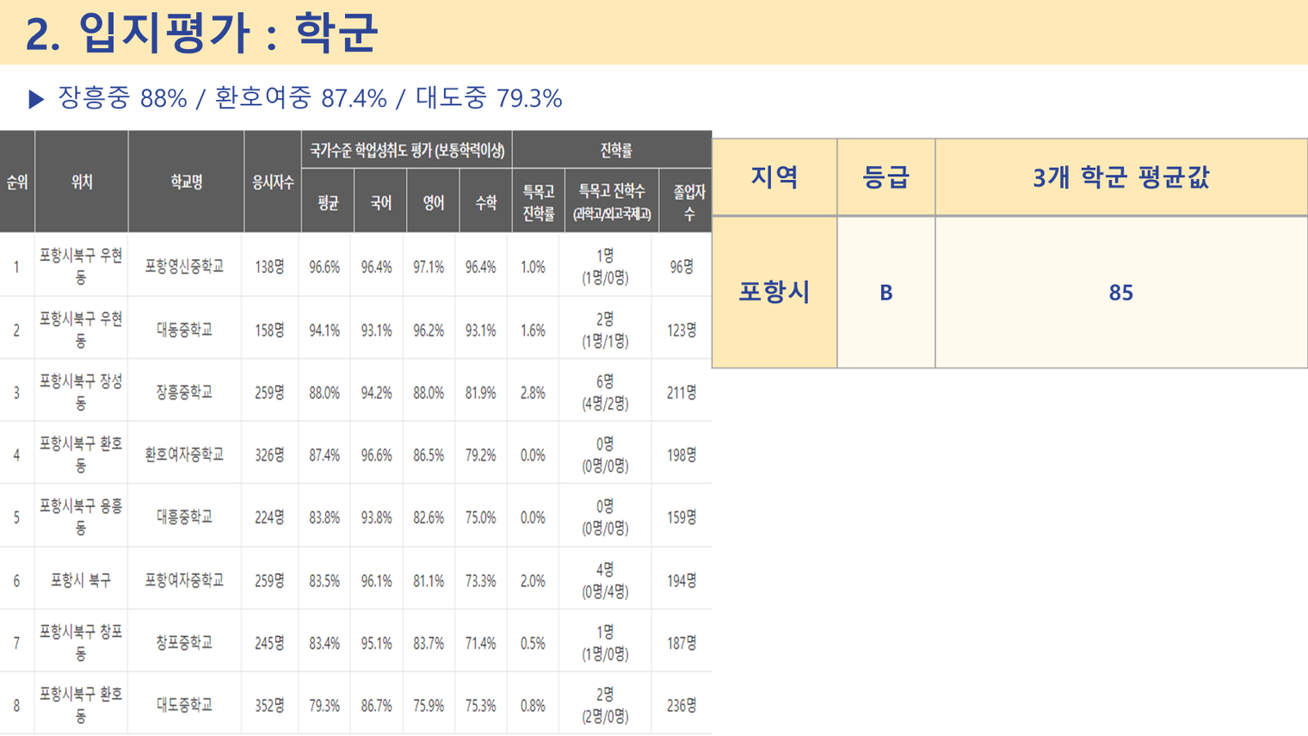Click the 대도중학교 school name
Screen dimensions: 1308x736
point(184,705)
